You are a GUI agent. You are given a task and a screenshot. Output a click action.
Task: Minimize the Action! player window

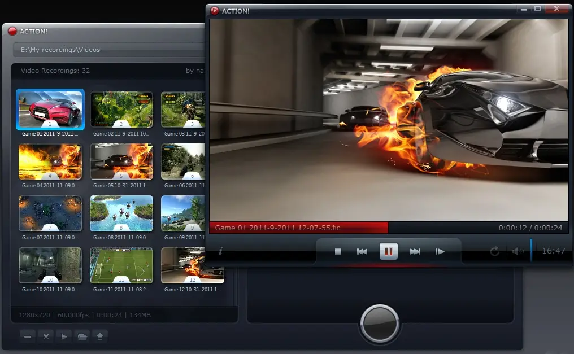[524, 9]
